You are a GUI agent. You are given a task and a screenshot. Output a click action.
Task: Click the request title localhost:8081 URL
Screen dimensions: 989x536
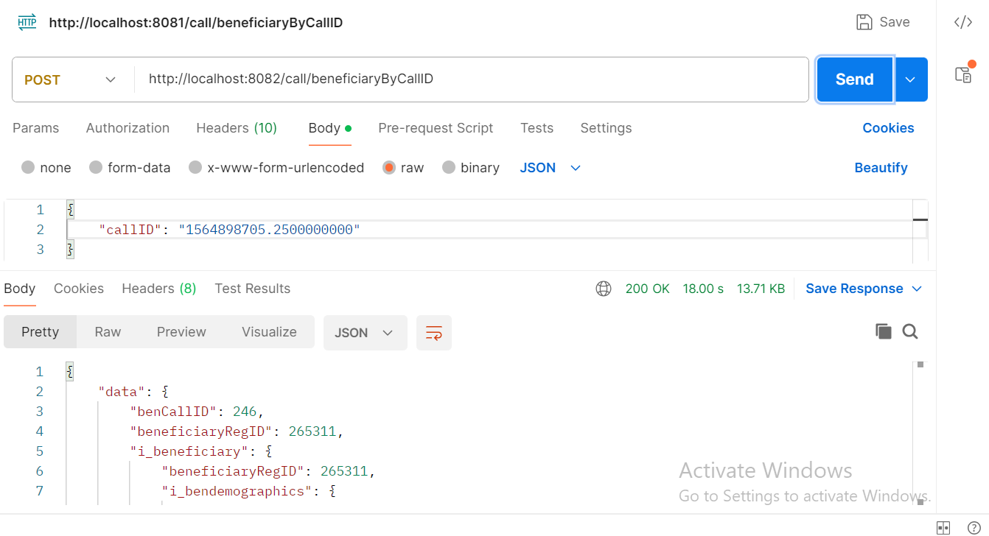click(196, 23)
